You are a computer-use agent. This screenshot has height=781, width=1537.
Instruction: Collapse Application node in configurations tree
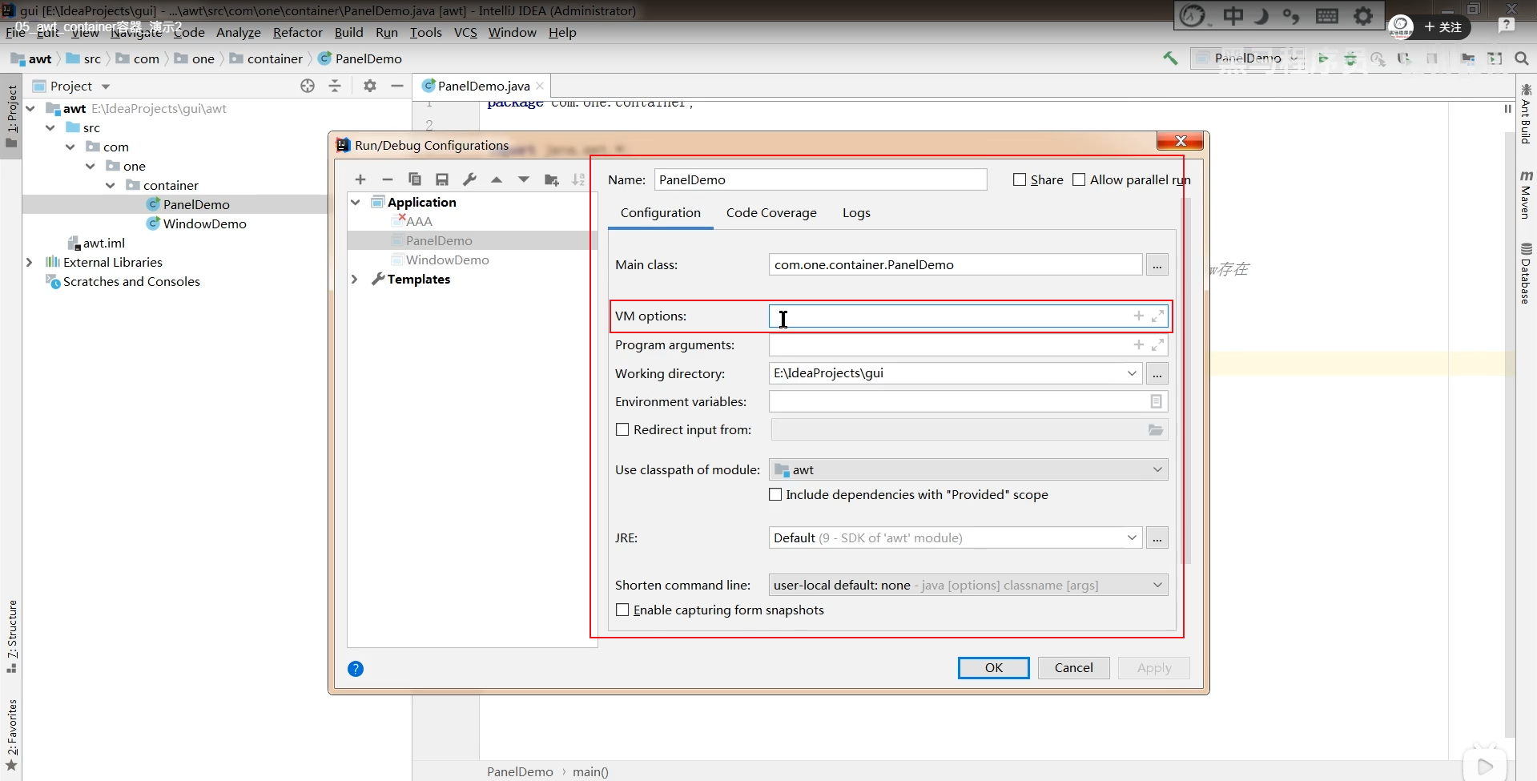pos(356,202)
